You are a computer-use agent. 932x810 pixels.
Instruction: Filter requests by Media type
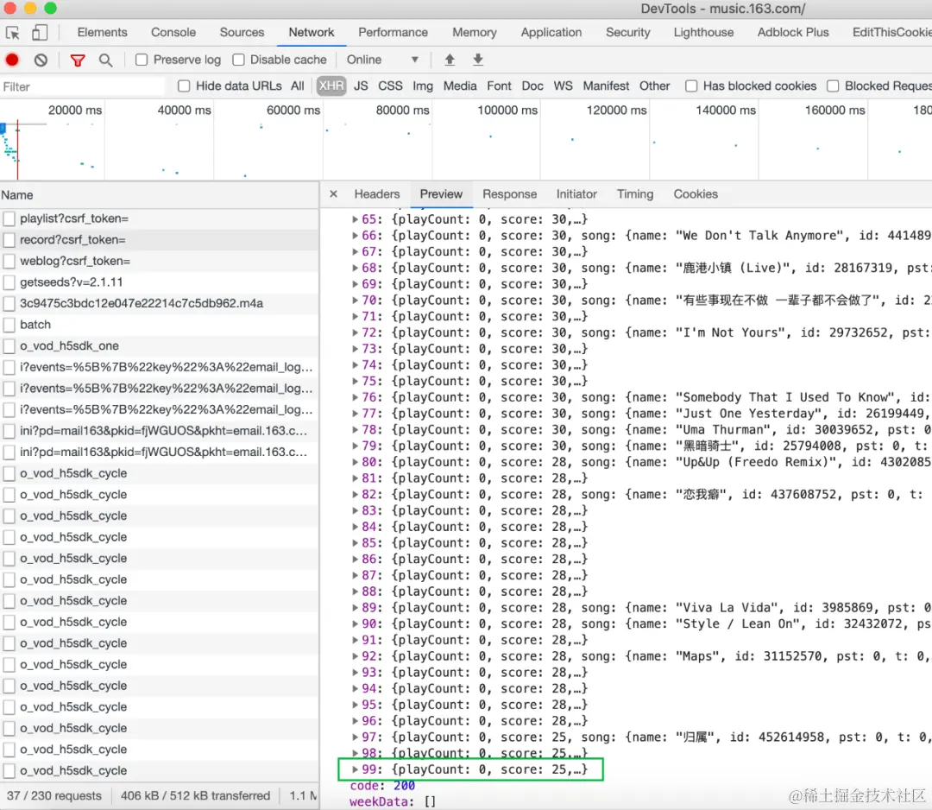coord(459,85)
